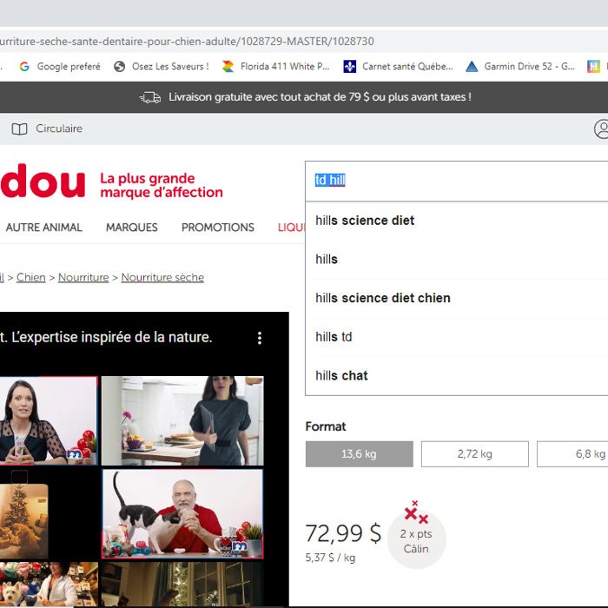Open Osez Les Saveurs bookmark

pos(162,67)
